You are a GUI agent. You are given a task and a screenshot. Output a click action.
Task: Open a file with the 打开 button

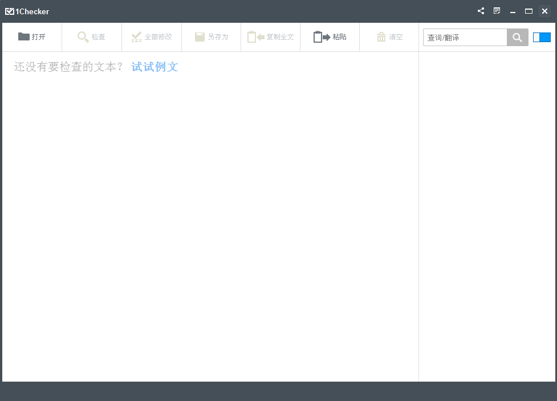tap(32, 37)
